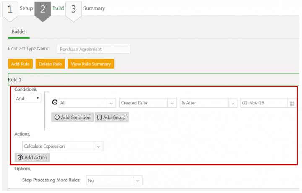
Task: Open the Calculate Expression action dropdown
Action: coord(63,146)
